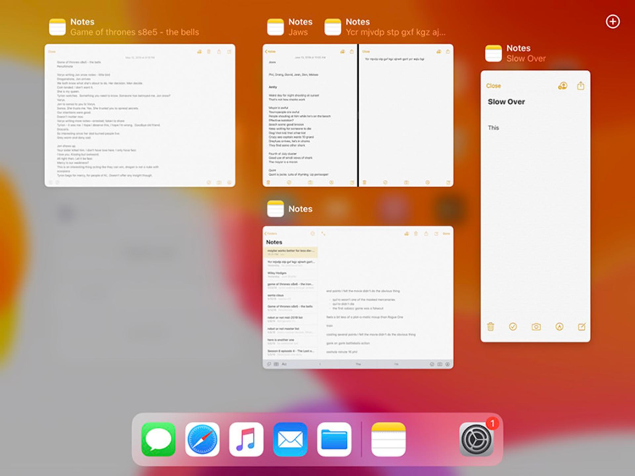The image size is (635, 476).
Task: Tap share icon atop Game of thrones window
Action: coord(219,52)
